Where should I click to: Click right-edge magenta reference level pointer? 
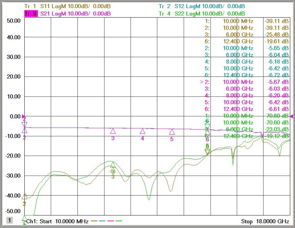(x=292, y=117)
